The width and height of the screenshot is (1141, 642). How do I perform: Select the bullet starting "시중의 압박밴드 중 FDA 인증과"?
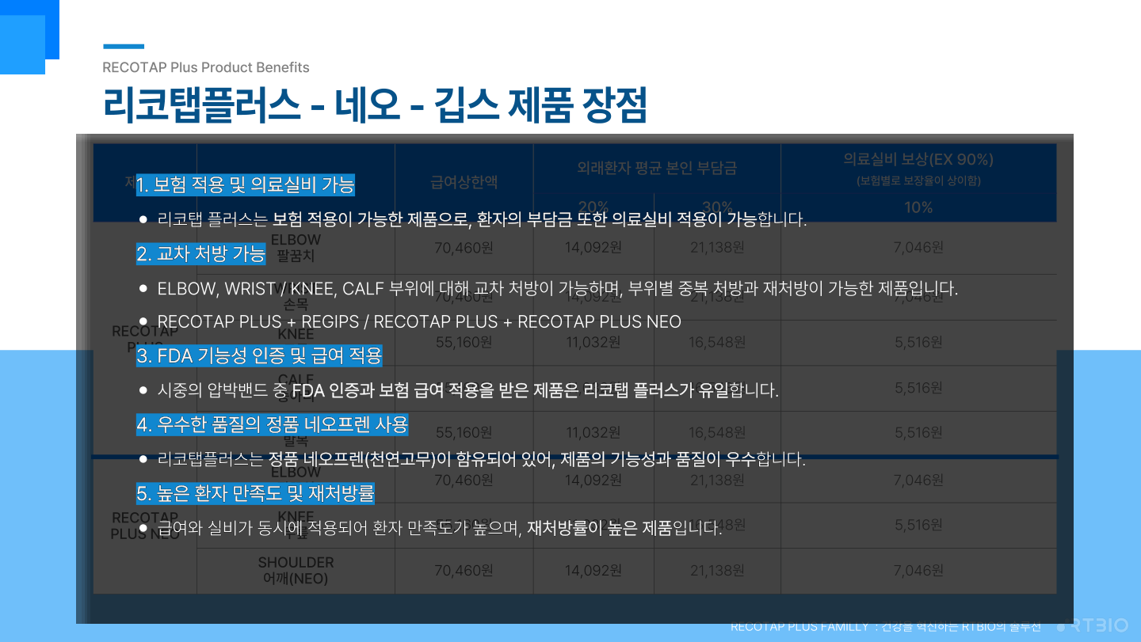coord(459,390)
